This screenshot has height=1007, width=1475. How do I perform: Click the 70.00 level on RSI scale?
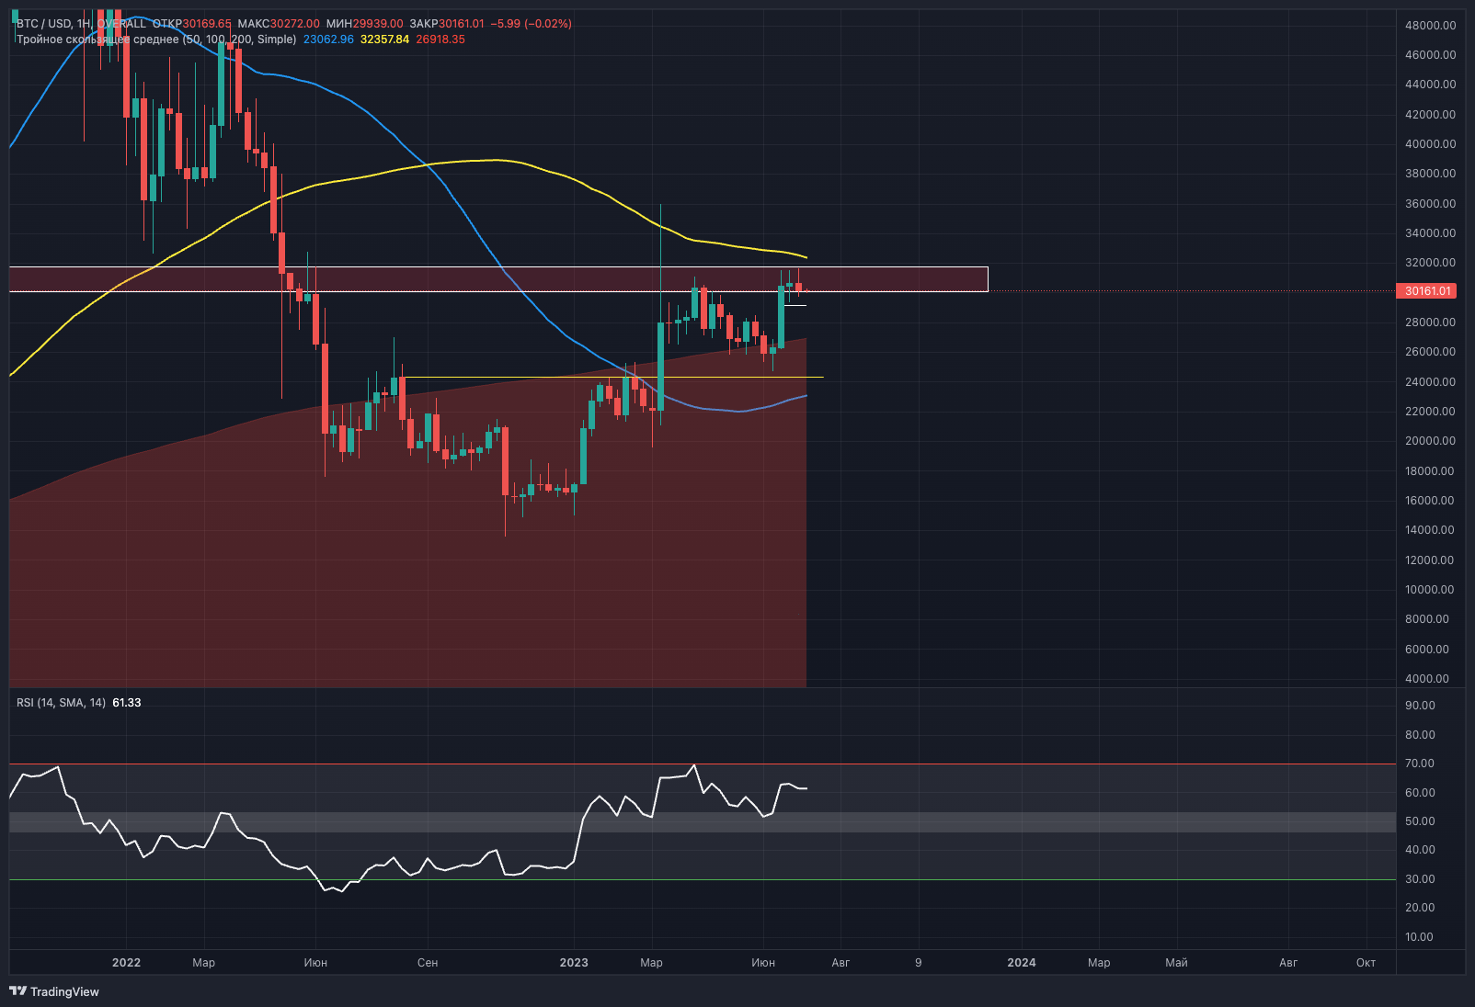1420,764
